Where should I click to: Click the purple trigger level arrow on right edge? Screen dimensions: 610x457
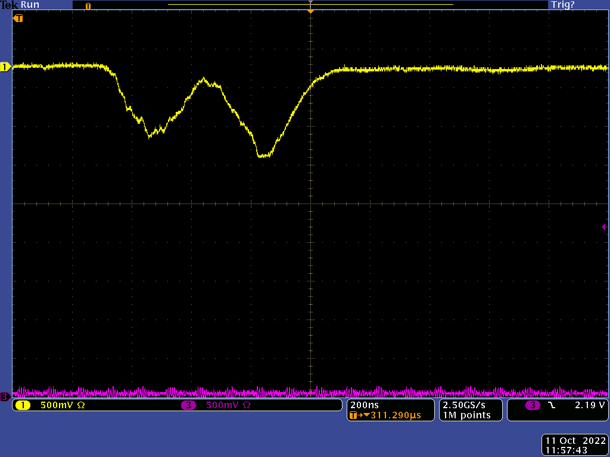coord(605,227)
